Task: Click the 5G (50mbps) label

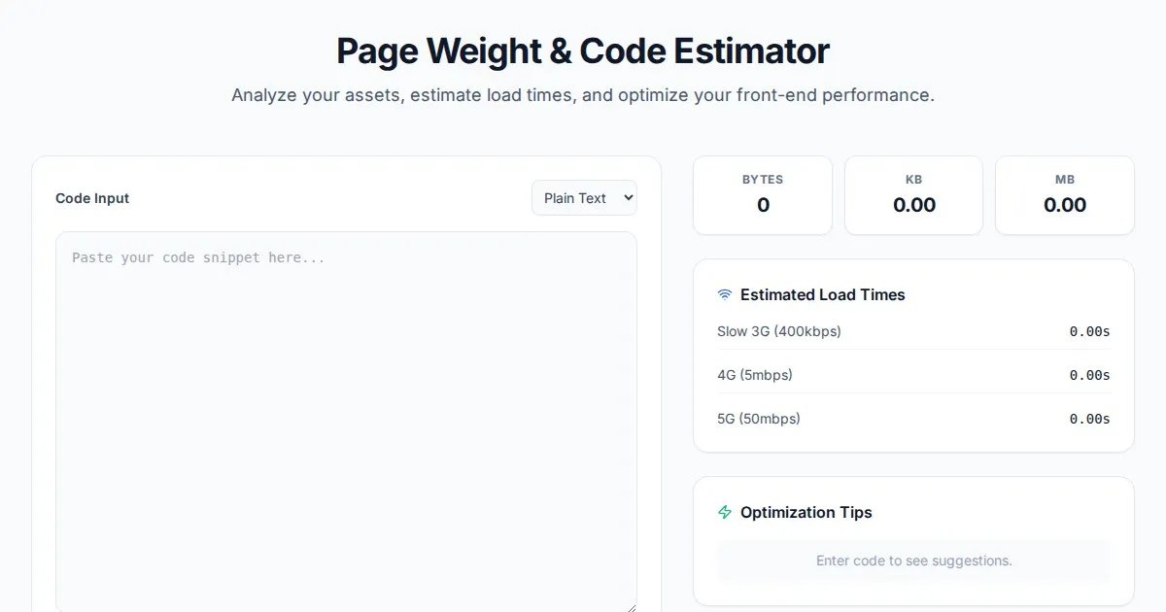Action: (x=759, y=419)
